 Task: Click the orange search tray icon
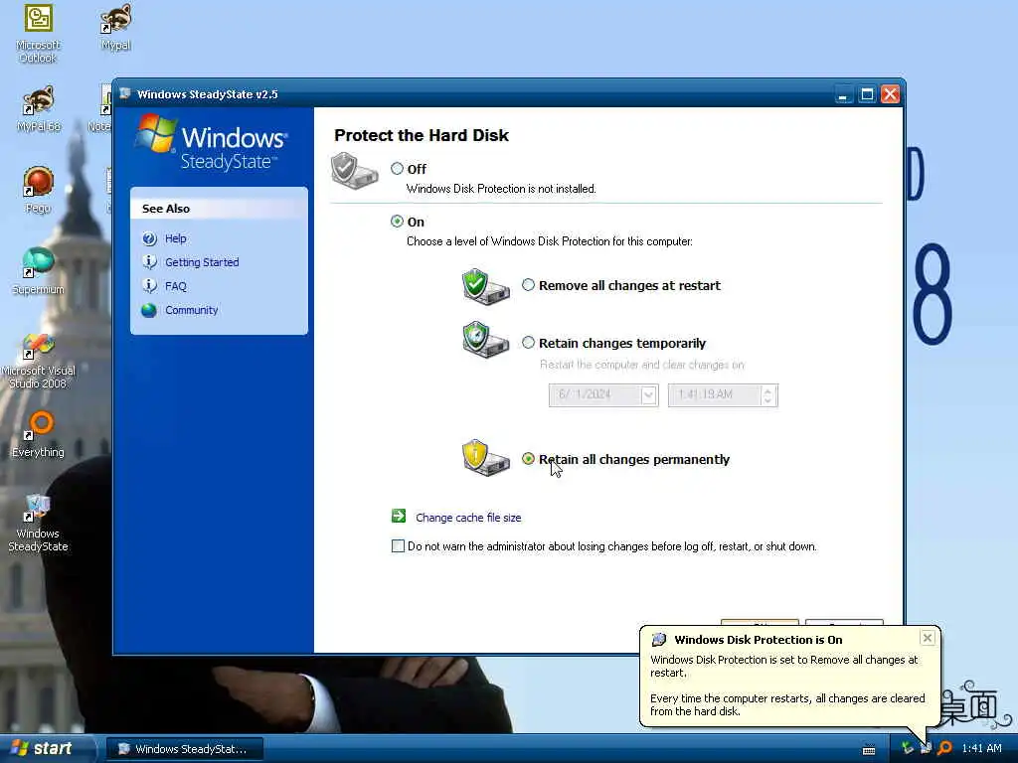point(944,748)
